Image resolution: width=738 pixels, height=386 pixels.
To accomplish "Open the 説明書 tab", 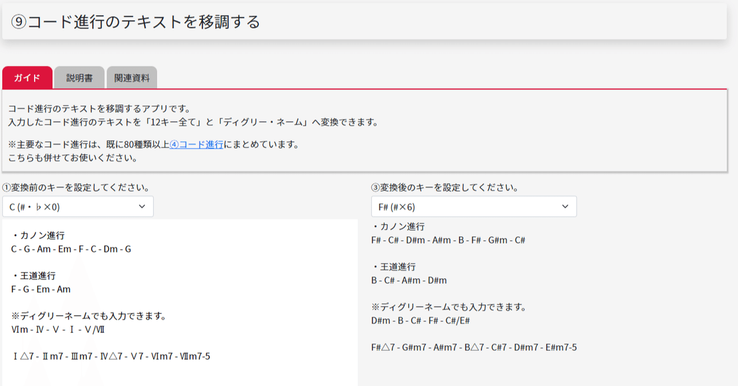I will [x=80, y=78].
